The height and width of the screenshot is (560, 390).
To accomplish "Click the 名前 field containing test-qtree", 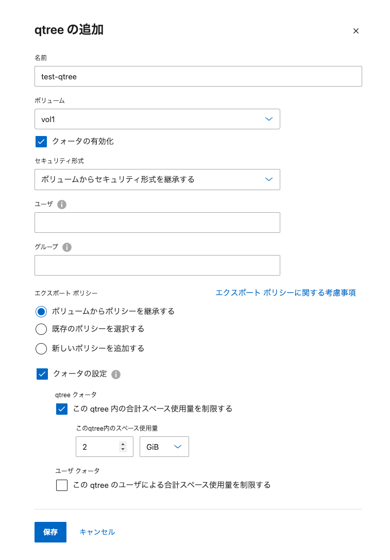I will 198,76.
